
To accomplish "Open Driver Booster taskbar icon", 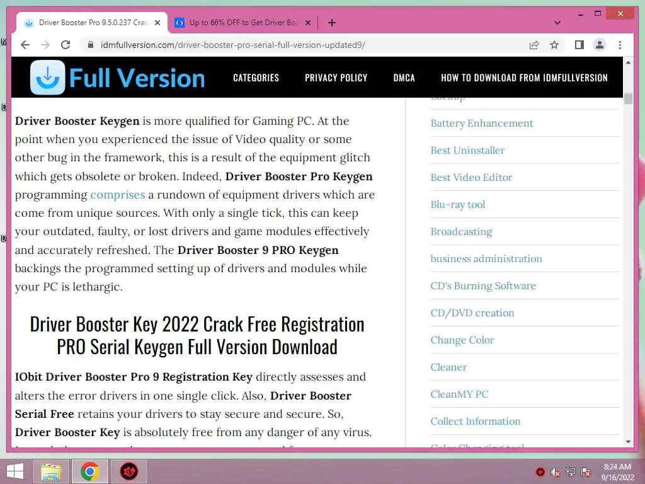I will coord(129,471).
